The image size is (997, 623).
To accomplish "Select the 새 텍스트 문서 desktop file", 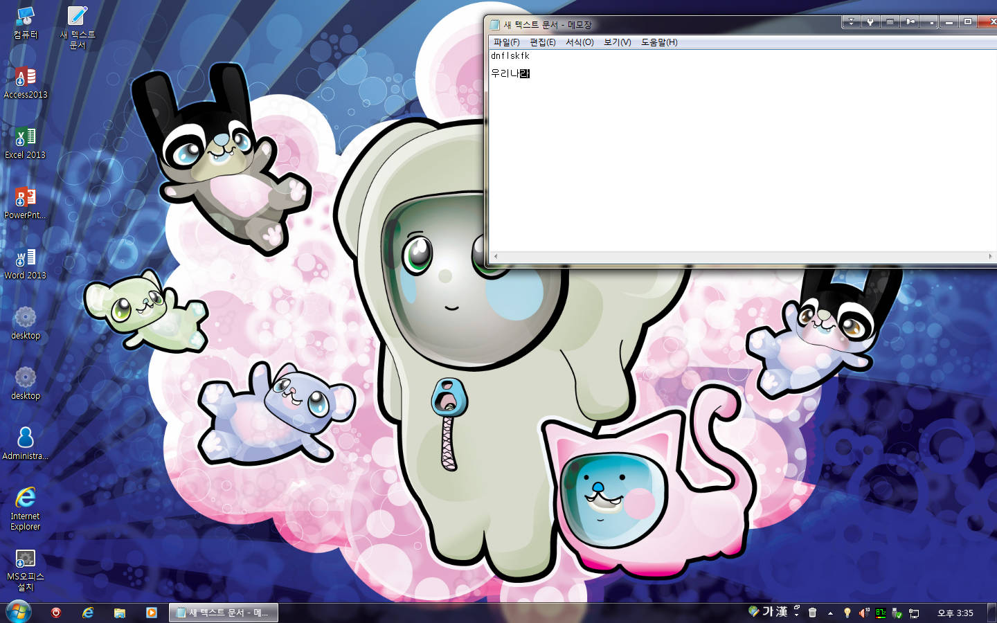I will (x=78, y=26).
